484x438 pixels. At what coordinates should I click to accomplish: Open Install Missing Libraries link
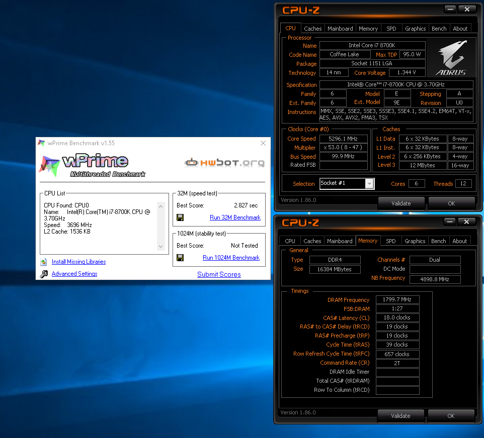[78, 262]
